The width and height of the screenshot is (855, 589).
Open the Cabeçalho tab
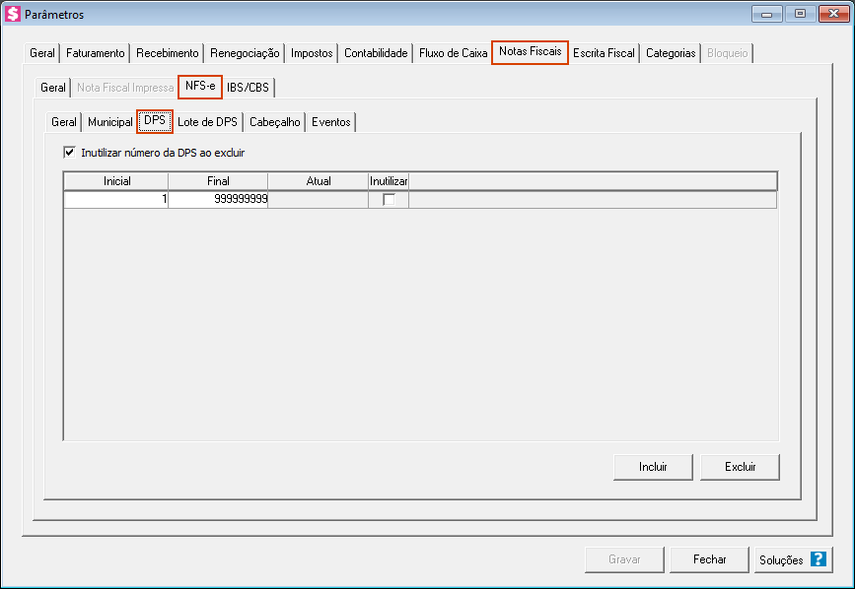(x=275, y=122)
